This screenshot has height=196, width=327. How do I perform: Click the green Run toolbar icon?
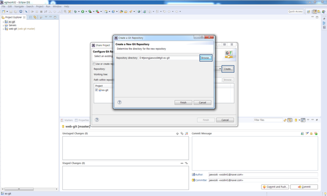coord(83,12)
